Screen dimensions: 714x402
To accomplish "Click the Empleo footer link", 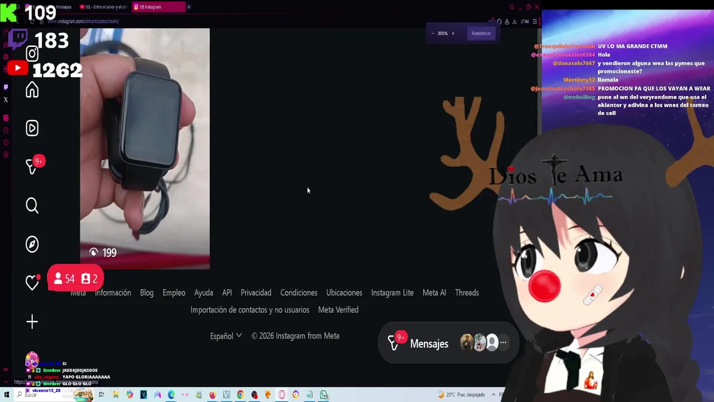I will point(174,293).
